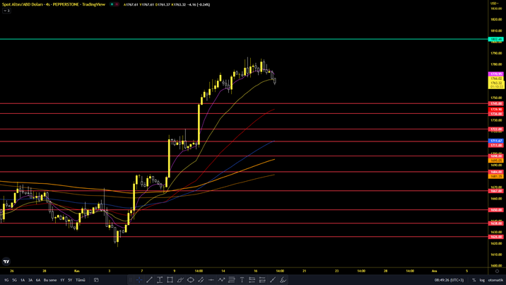Viewport: 506px width, 285px height.
Task: Switch to the 5Y time range
Action: [x=70, y=280]
